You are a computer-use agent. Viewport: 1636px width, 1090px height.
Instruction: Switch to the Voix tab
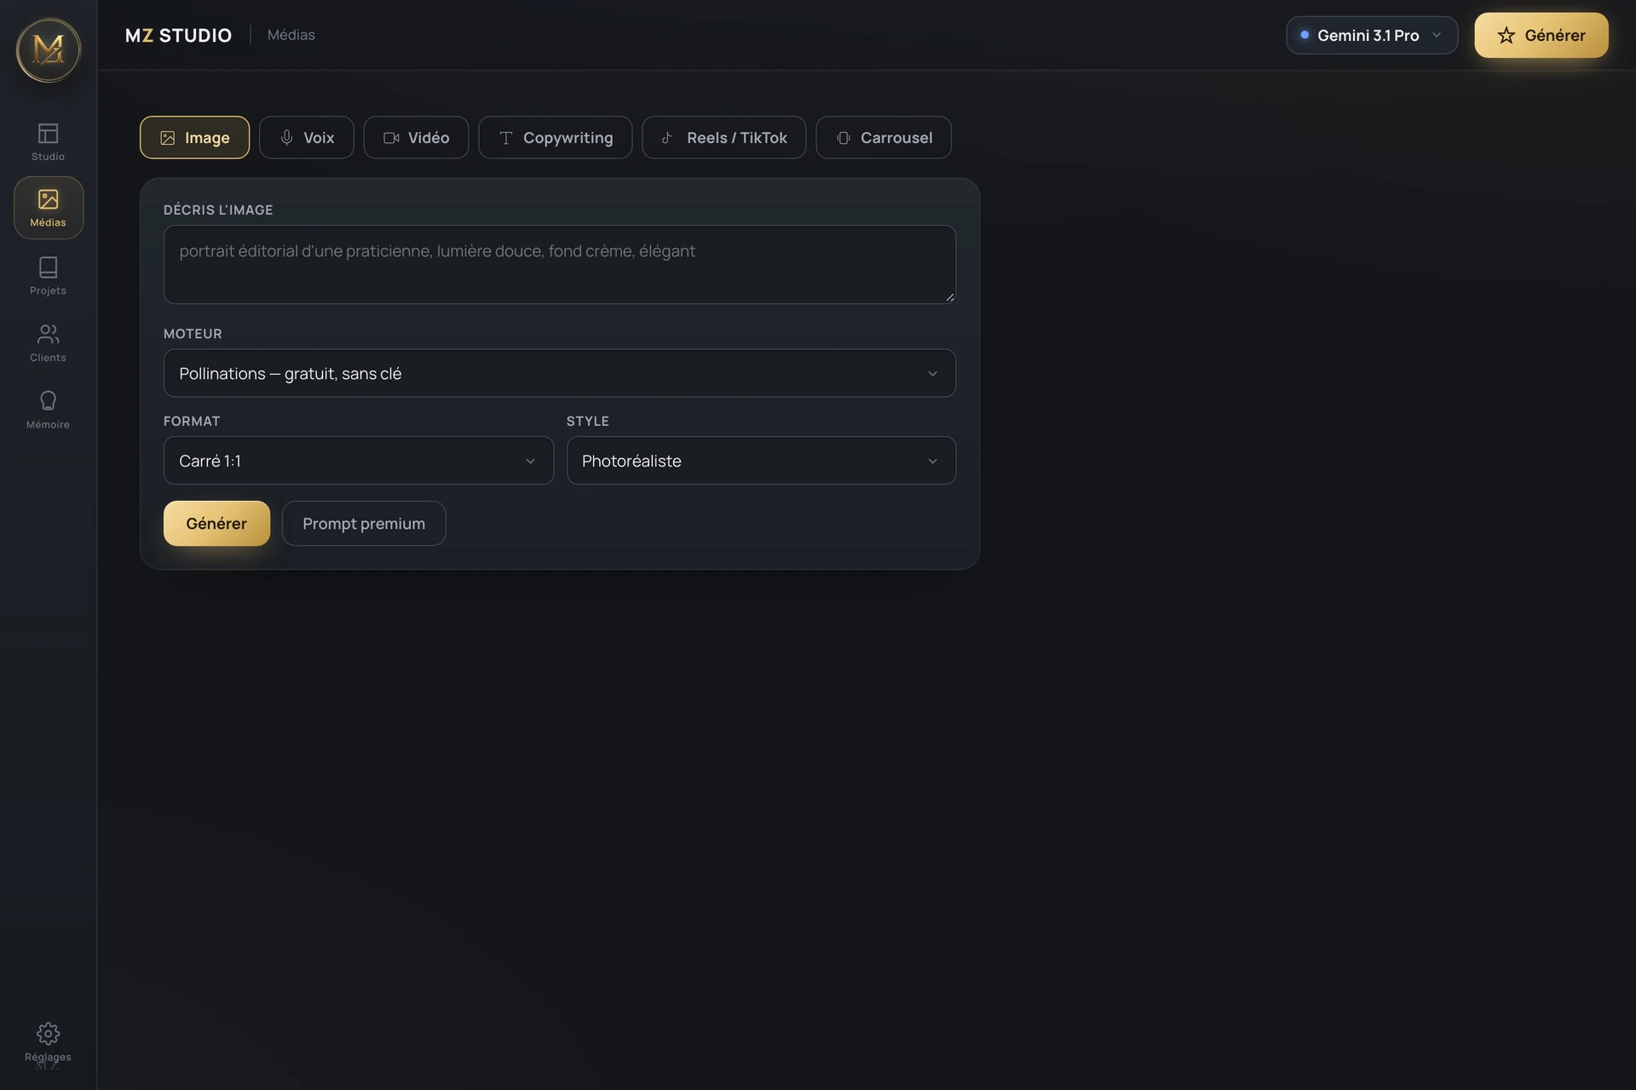[x=306, y=137]
